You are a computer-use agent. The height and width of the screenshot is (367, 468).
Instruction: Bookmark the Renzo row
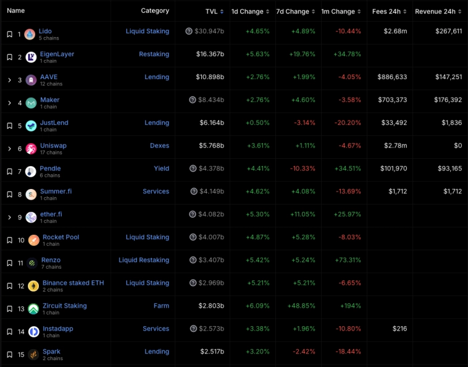pyautogui.click(x=9, y=263)
